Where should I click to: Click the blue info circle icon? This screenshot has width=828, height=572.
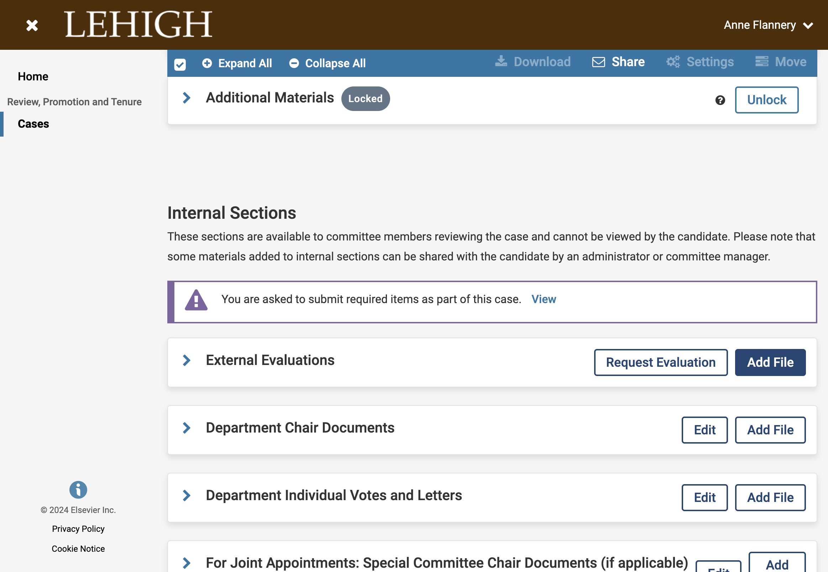(x=78, y=490)
